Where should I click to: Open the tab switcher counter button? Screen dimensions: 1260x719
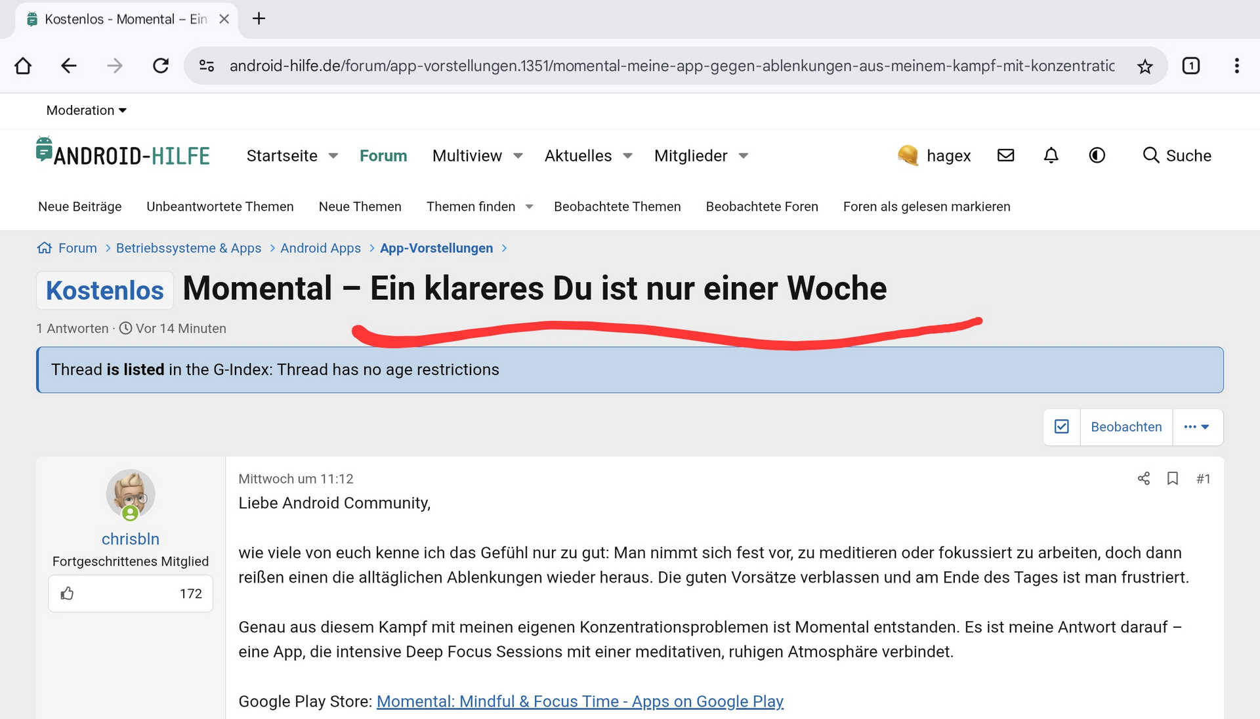point(1190,66)
